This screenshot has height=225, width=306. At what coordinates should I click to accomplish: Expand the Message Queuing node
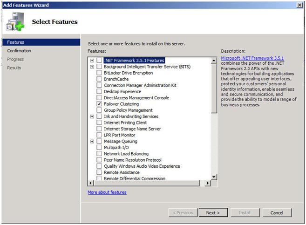pos(92,142)
